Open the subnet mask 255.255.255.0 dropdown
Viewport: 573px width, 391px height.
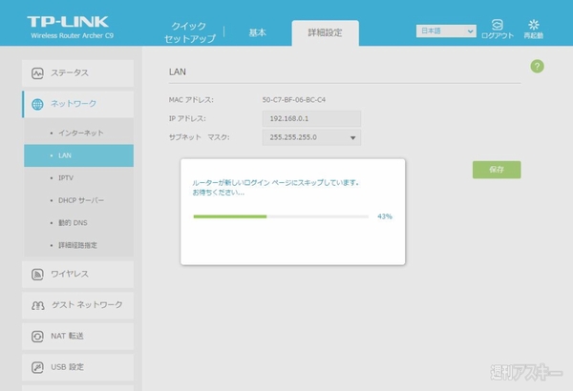[311, 137]
